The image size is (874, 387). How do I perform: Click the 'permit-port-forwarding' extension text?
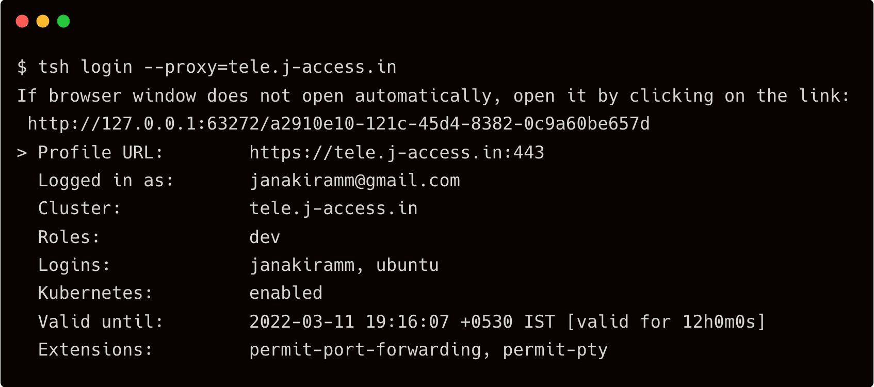[365, 350]
